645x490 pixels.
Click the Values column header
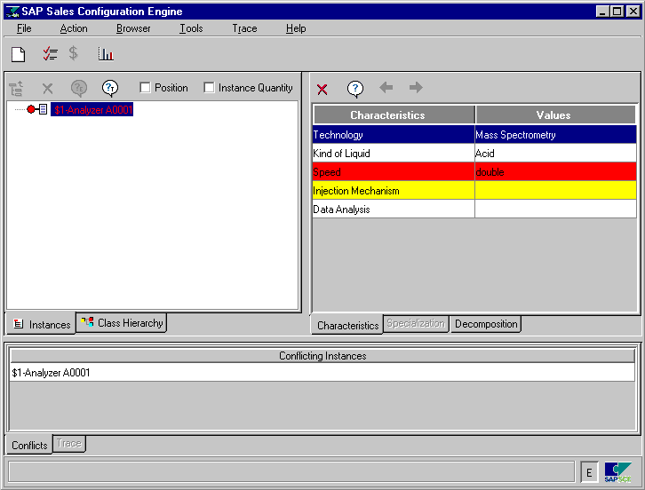[x=555, y=115]
